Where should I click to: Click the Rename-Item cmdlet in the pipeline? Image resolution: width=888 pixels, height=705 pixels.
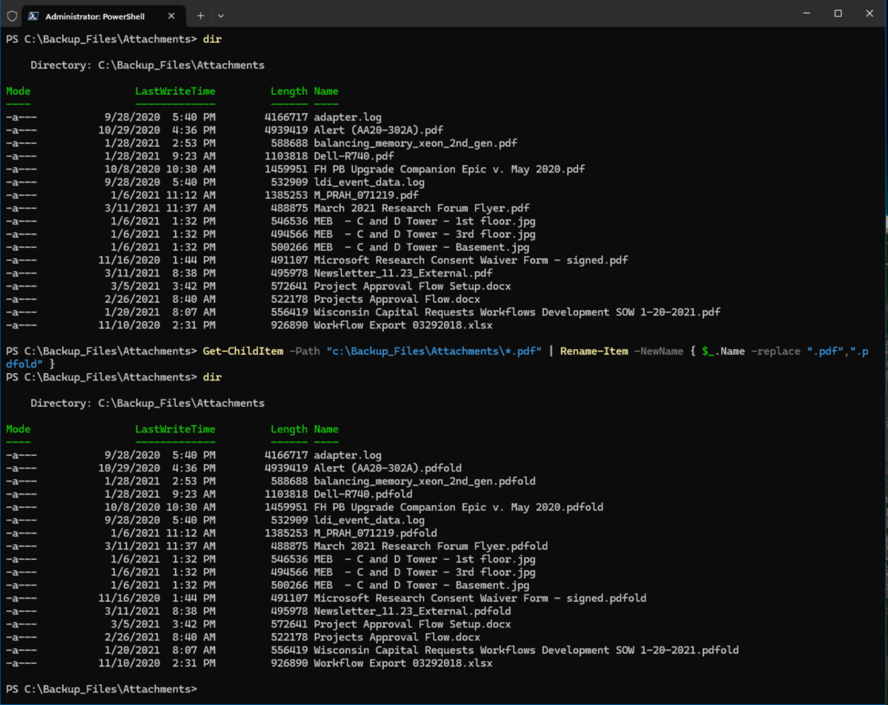[594, 351]
